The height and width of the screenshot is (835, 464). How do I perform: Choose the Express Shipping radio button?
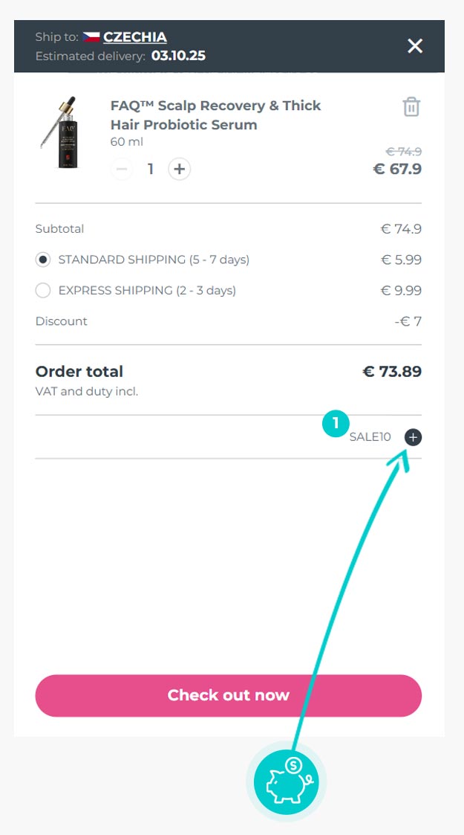point(43,291)
